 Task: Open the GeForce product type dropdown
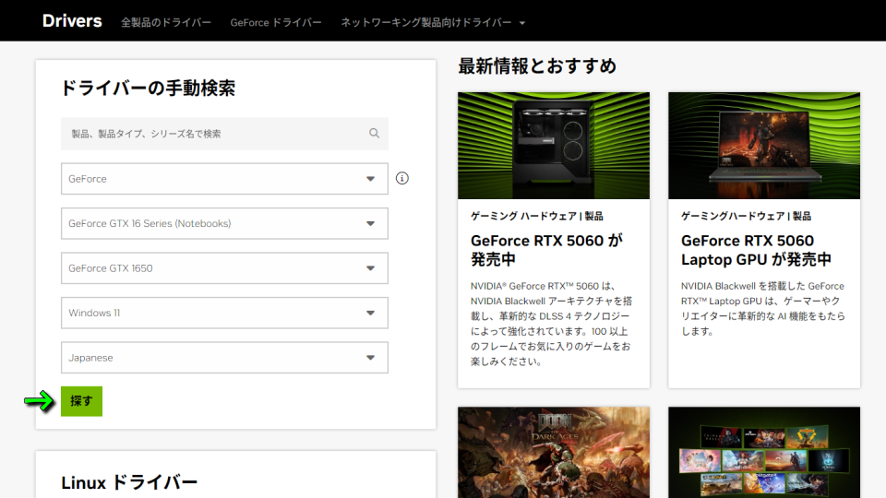pyautogui.click(x=224, y=178)
